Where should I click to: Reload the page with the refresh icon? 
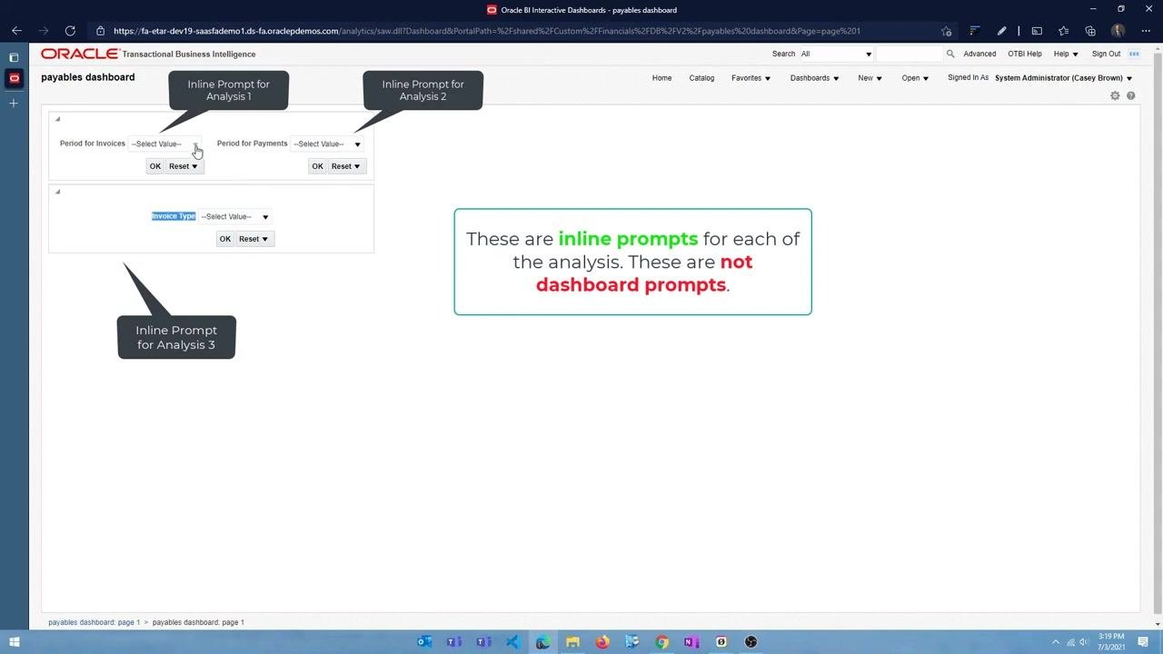tap(70, 31)
